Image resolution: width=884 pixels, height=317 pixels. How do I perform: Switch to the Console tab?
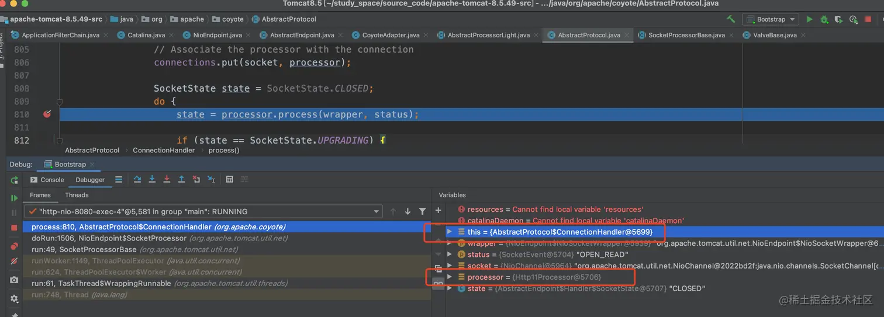pyautogui.click(x=47, y=180)
